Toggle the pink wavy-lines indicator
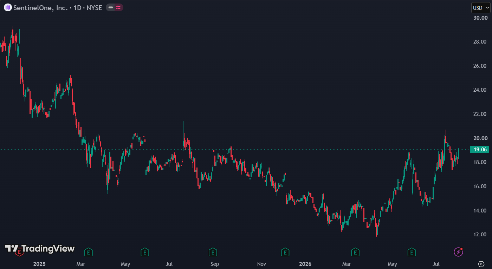Viewport: 492px width, 269px height. coord(119,7)
